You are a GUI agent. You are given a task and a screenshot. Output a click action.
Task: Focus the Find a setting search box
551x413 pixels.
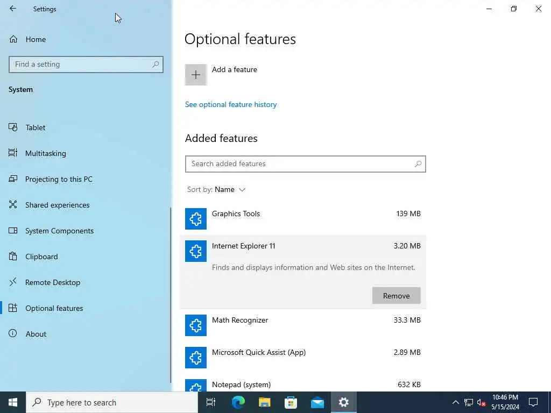tap(86, 65)
